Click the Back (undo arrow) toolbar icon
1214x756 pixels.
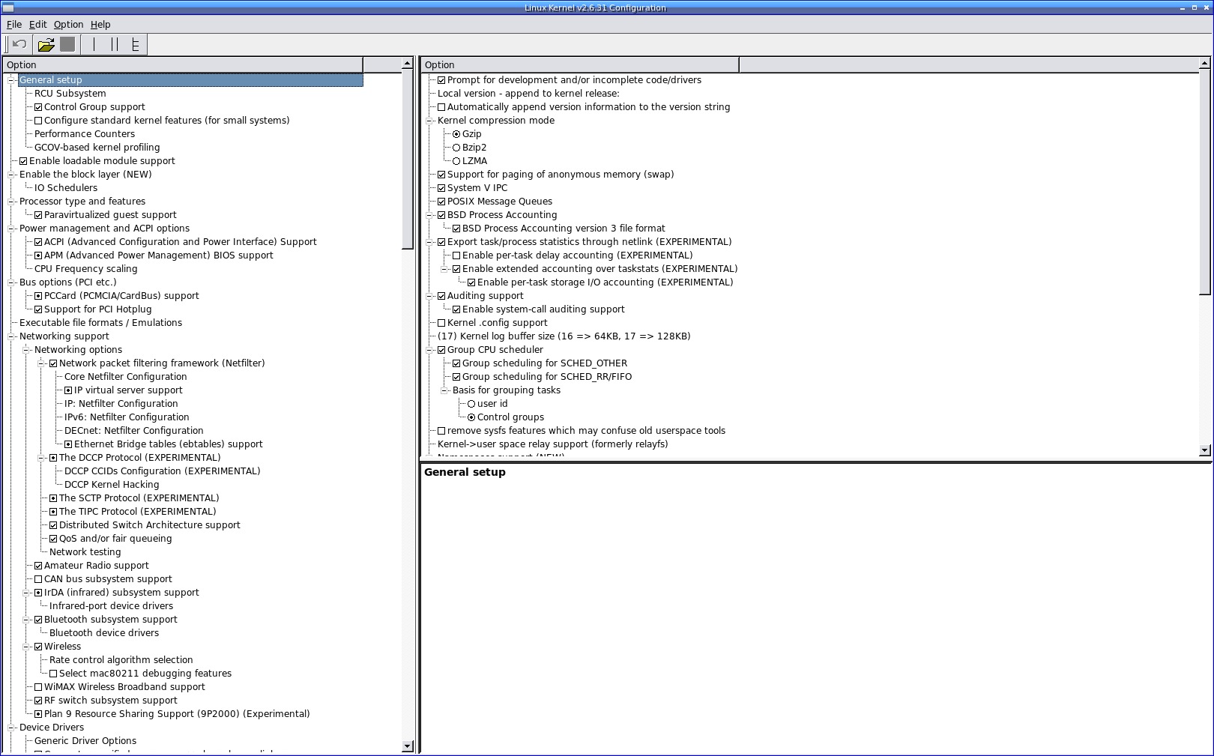pos(19,45)
